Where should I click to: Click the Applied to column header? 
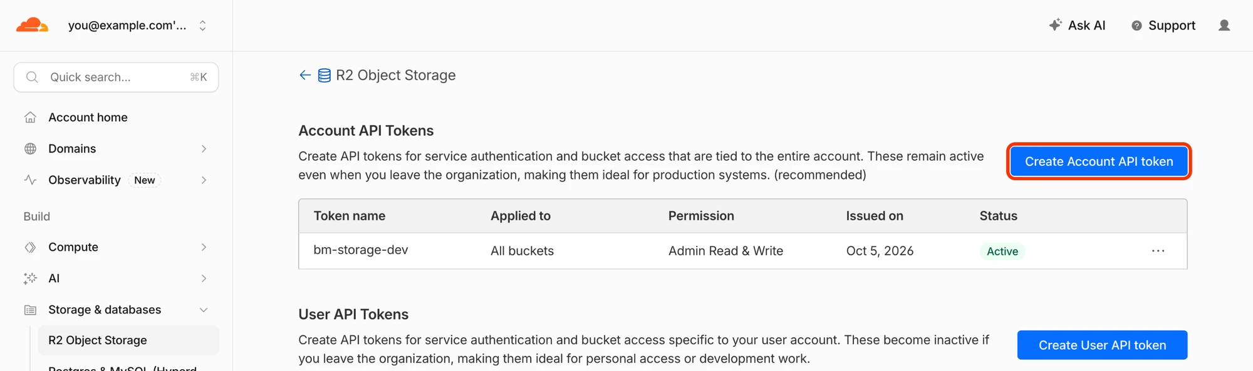521,216
